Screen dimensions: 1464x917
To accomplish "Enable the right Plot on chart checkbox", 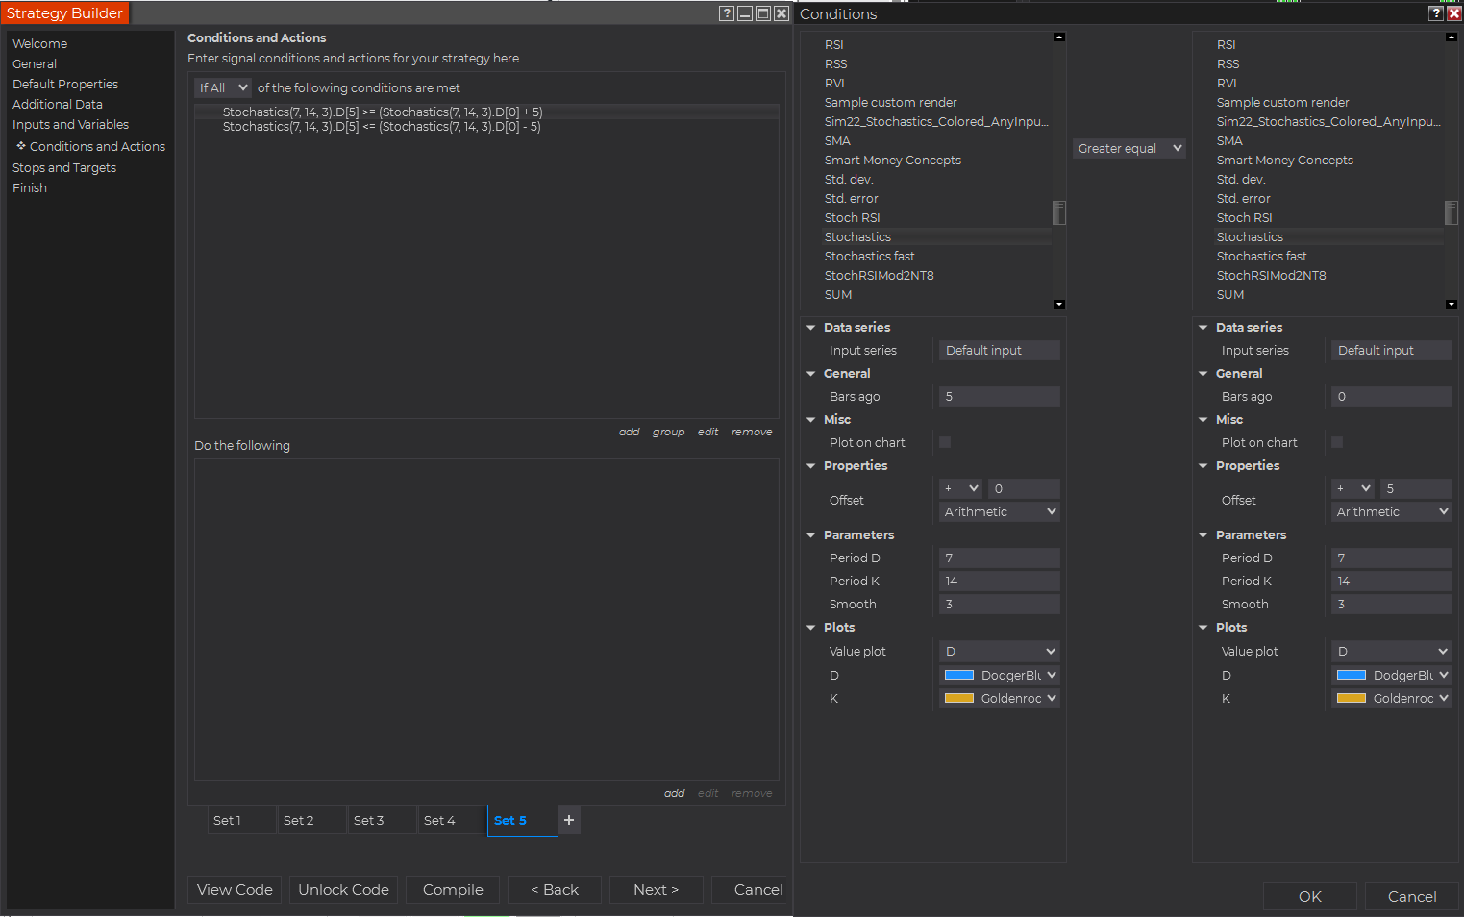I will (1337, 442).
